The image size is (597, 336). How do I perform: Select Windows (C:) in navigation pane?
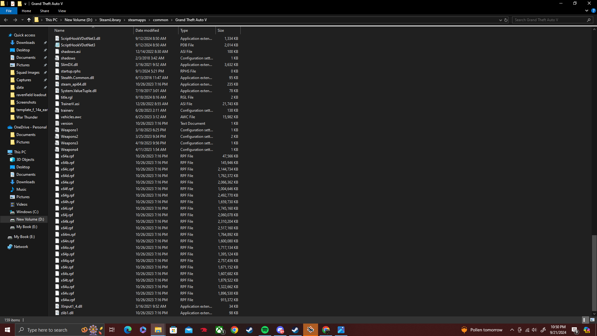pyautogui.click(x=27, y=212)
